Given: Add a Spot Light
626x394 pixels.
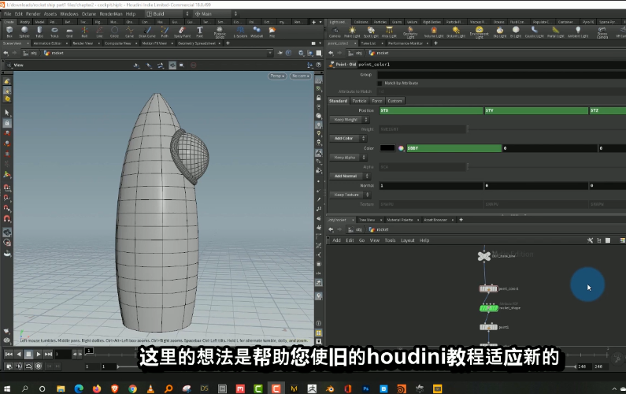Looking at the screenshot, I should click(371, 32).
